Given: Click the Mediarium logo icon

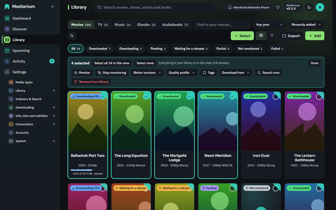Looking at the screenshot, I should click(x=7, y=6).
